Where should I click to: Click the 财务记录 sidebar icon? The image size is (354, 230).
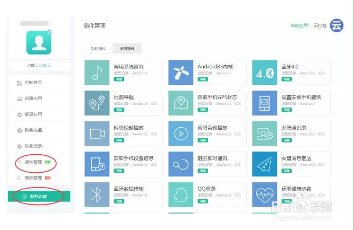click(20, 146)
